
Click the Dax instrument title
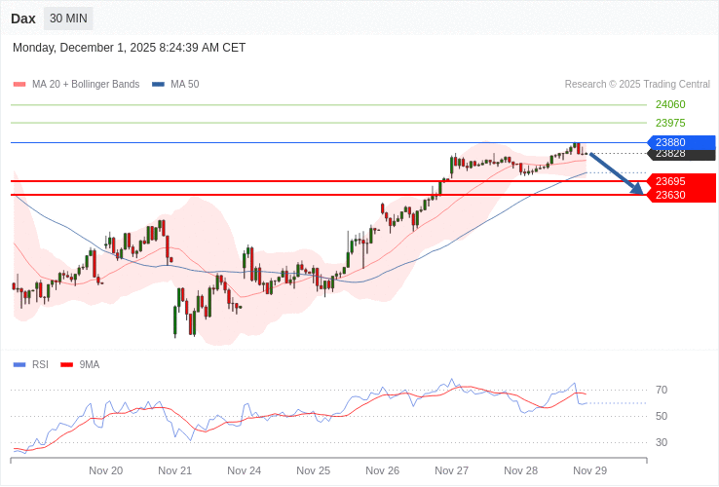coord(23,19)
